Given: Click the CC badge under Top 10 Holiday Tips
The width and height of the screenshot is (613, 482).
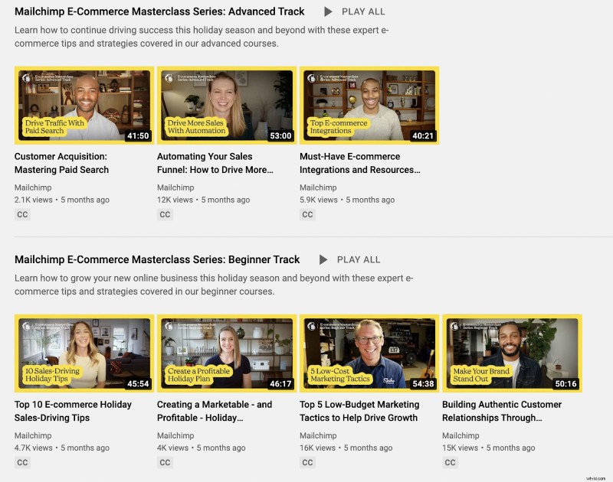Looking at the screenshot, I should (x=22, y=462).
